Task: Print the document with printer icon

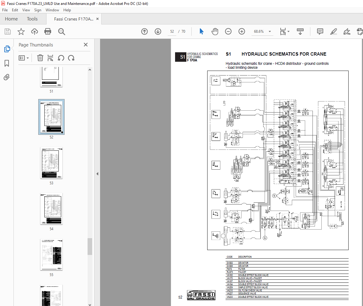Action: (x=48, y=31)
